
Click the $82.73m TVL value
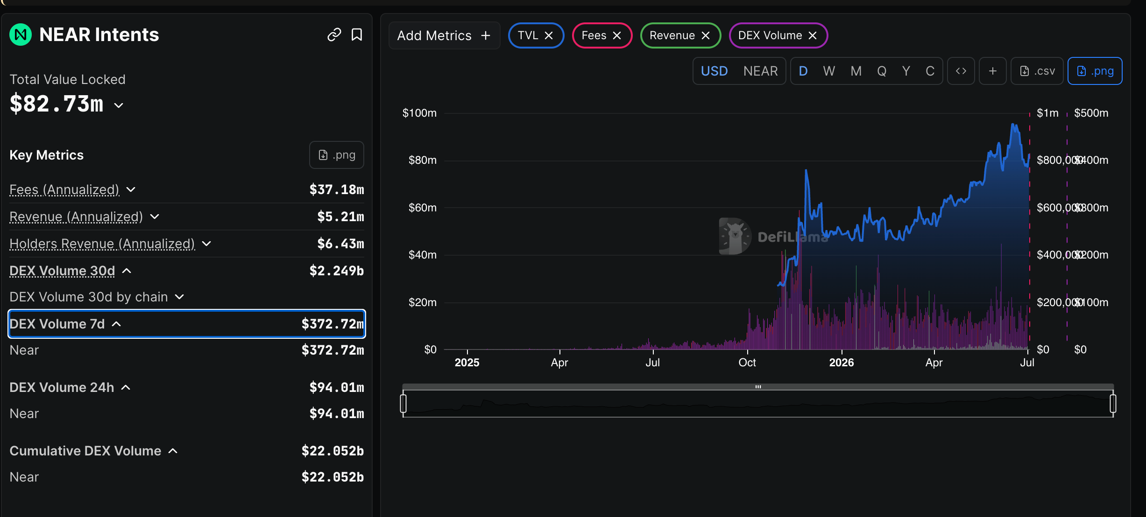click(x=57, y=104)
